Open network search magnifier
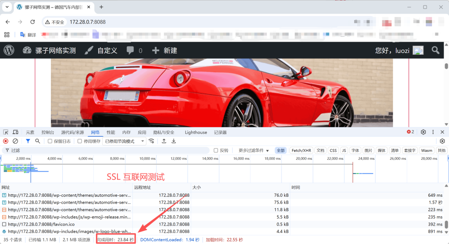 pyautogui.click(x=38, y=141)
